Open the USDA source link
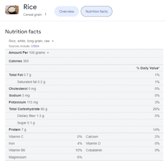Screen dimensions: 166x162 (35, 46)
